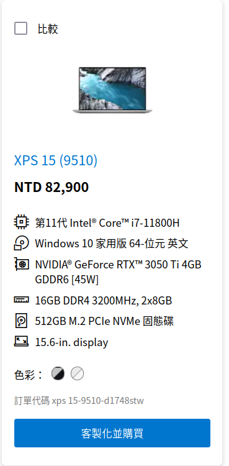
Task: Click the 客製化並購買 customize and buy button
Action: coord(112,433)
